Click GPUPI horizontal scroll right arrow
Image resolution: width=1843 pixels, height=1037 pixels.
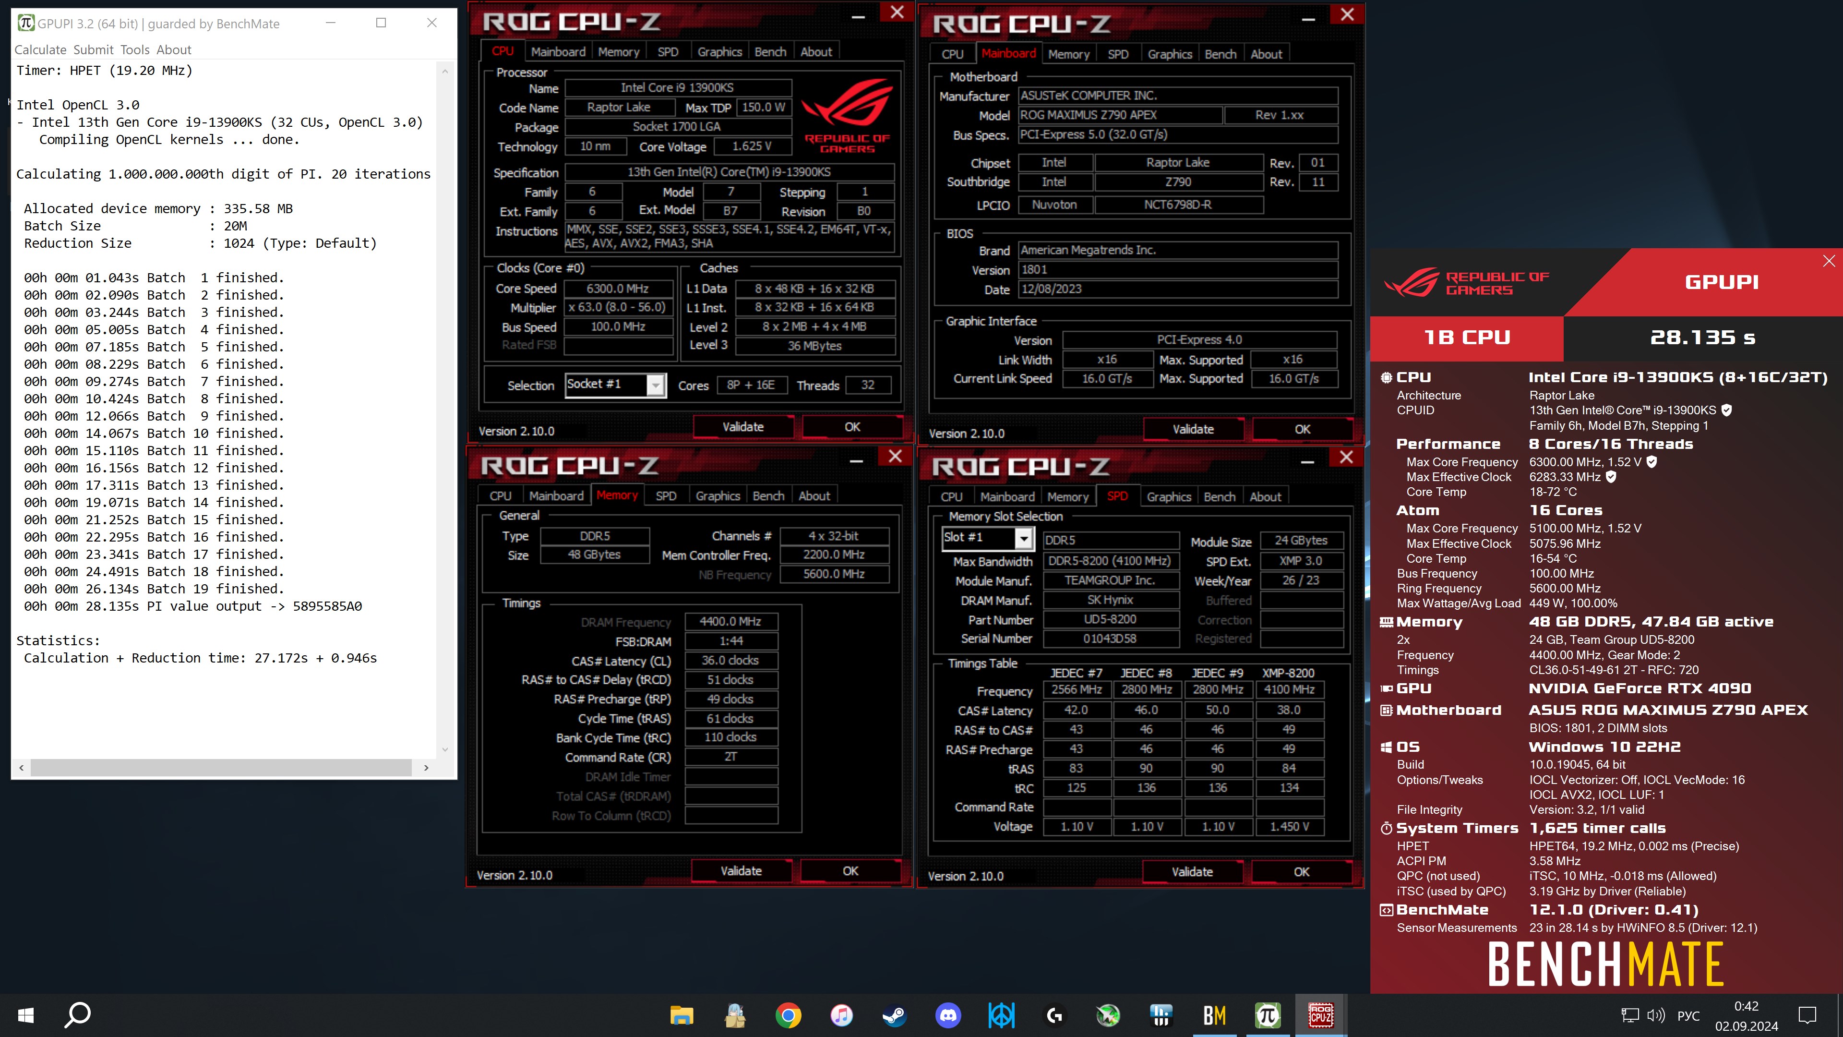426,767
